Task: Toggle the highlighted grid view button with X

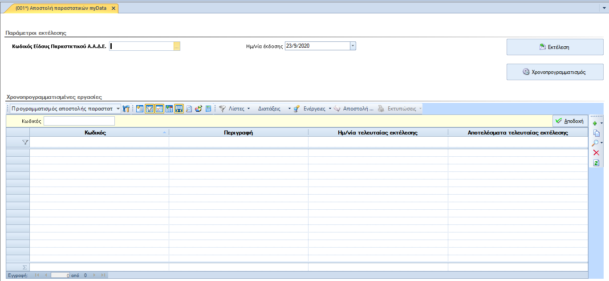Action: coord(179,109)
